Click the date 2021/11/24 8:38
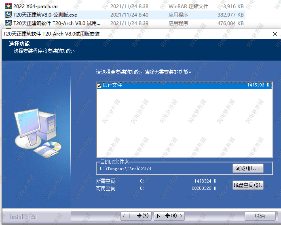This screenshot has width=281, height=225. click(x=129, y=6)
